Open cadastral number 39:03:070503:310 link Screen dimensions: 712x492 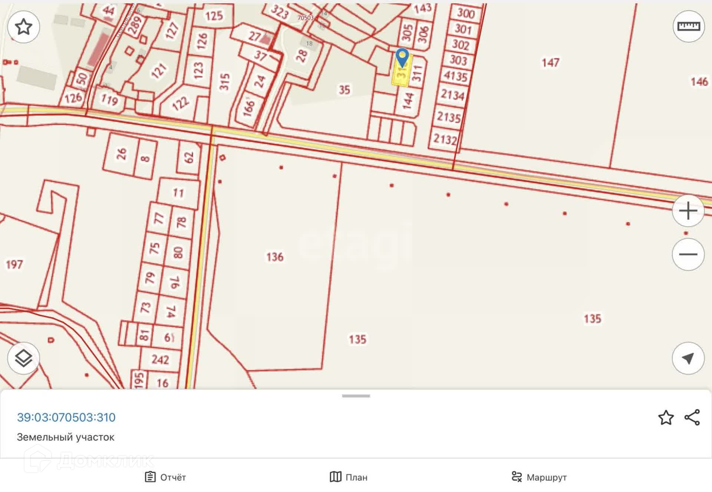66,418
